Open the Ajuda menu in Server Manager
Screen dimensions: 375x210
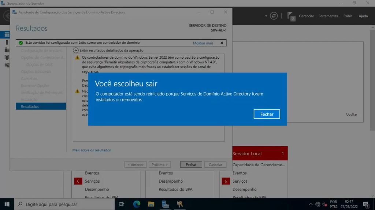pyautogui.click(x=363, y=16)
